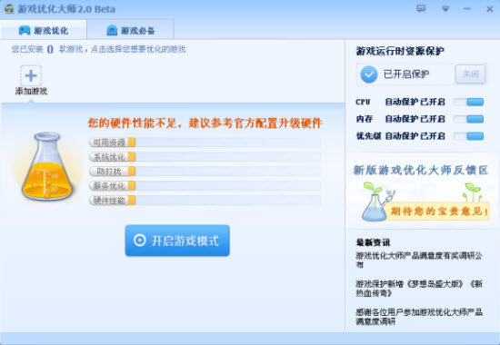
Task: Switch to the 游戏优化 tab
Action: 44,30
